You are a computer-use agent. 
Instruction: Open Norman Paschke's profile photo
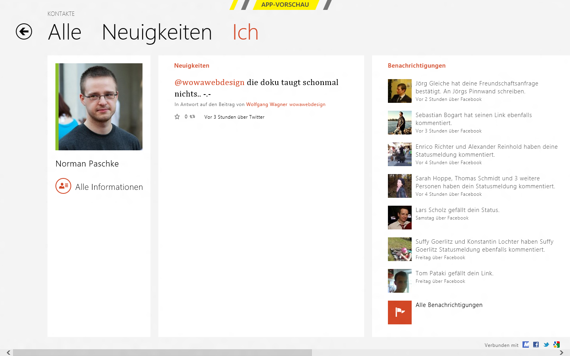(99, 107)
